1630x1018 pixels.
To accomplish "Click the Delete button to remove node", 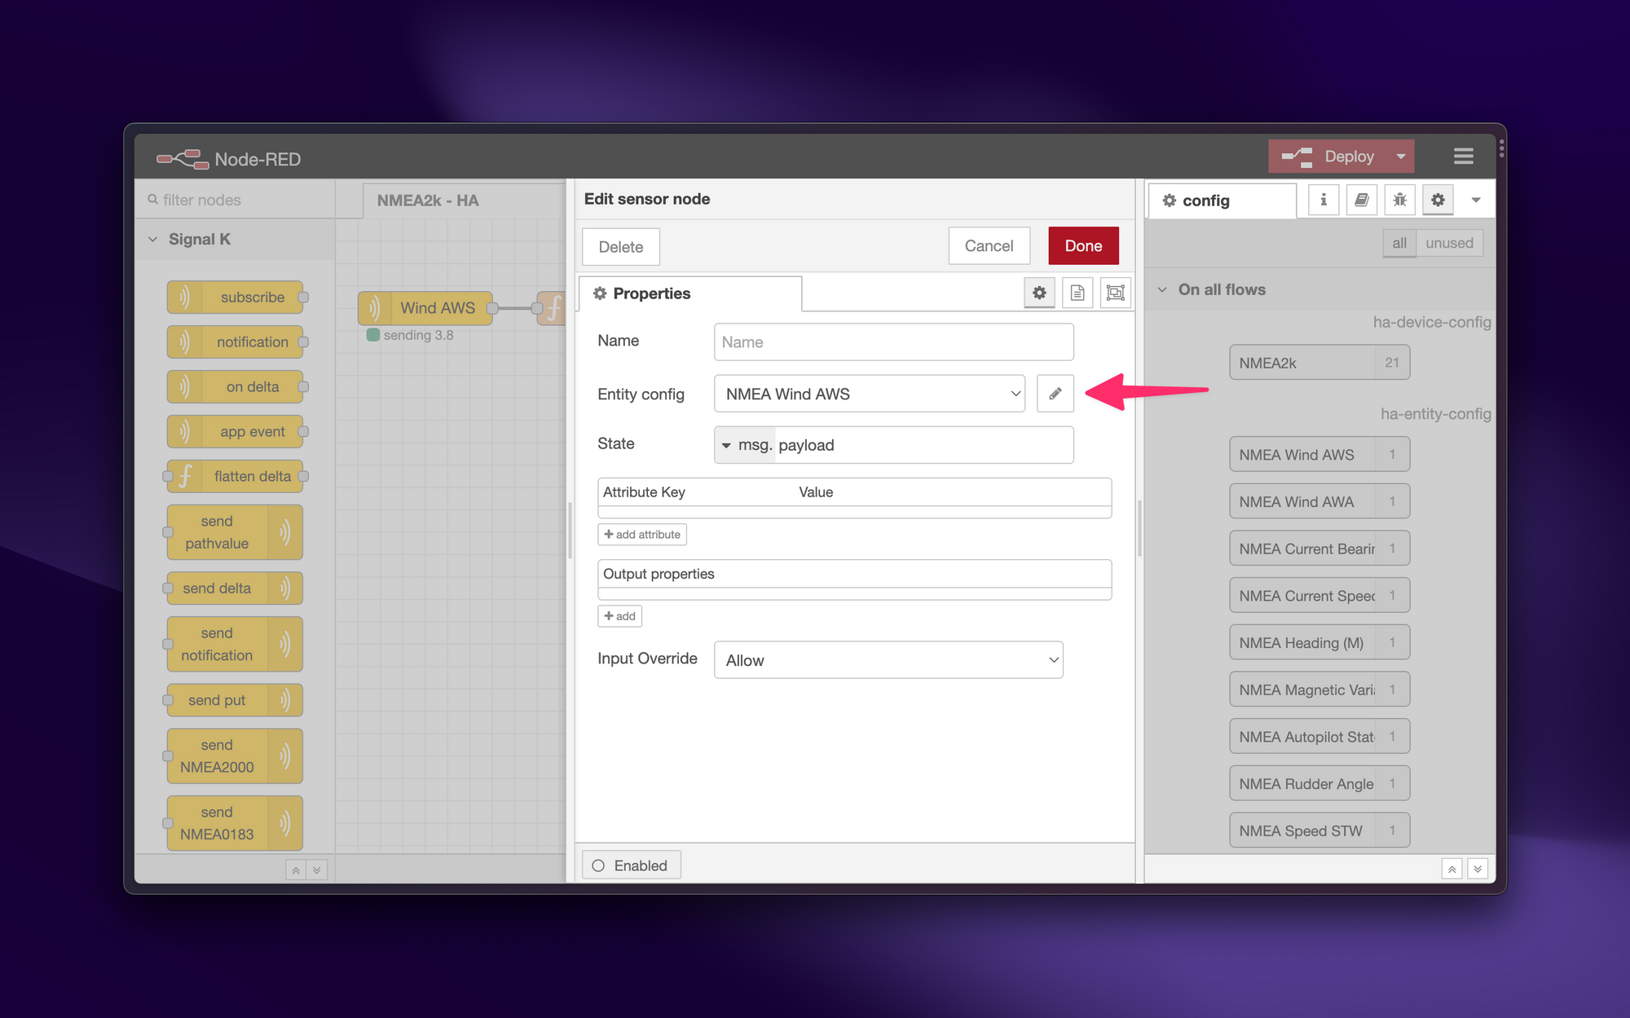I will coord(620,246).
